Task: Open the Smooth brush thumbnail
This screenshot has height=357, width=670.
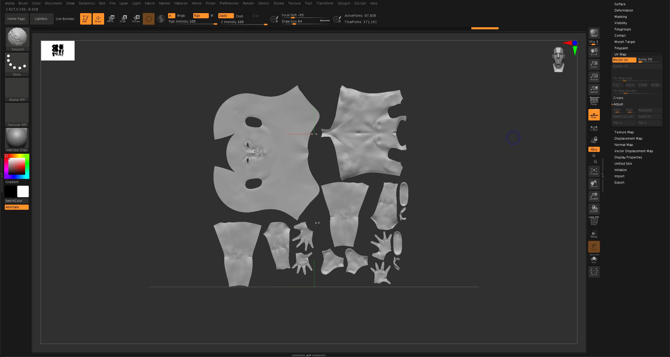Action: [x=17, y=39]
